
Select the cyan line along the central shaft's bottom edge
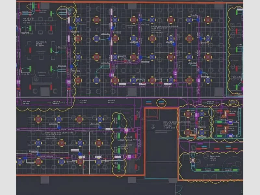click(x=161, y=178)
